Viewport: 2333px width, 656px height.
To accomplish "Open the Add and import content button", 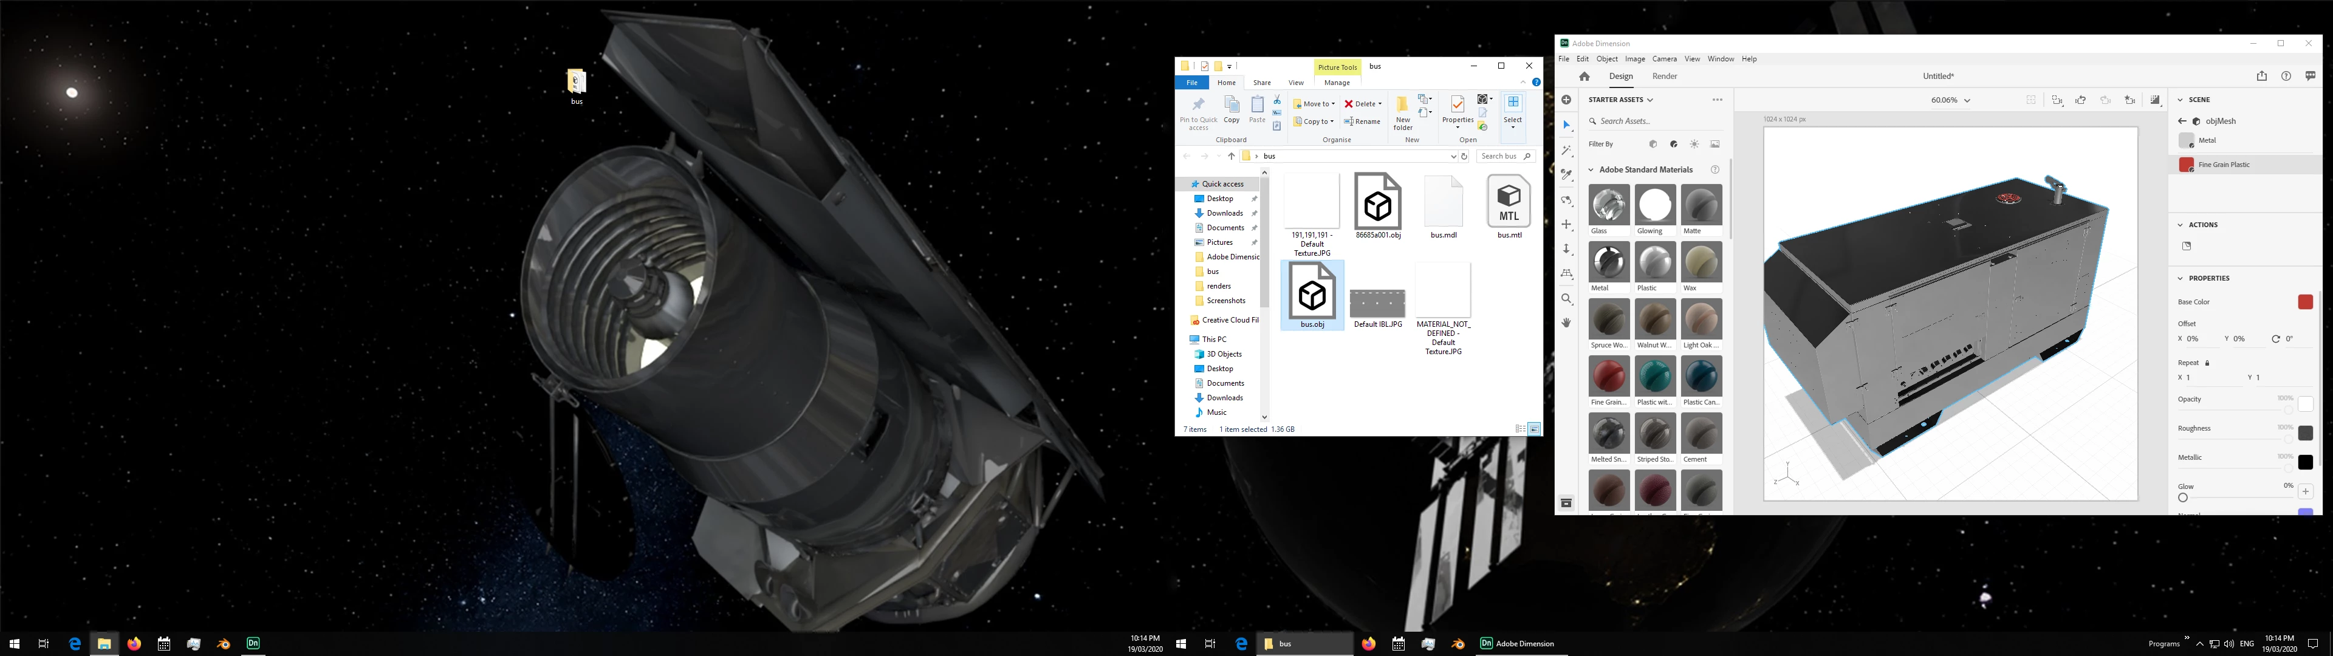I will [x=1567, y=100].
